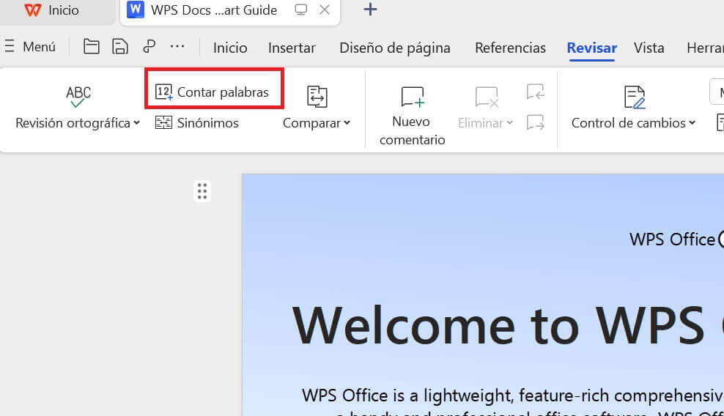Expand the Eliminar dropdown arrow
Screen dimensions: 724x416
click(x=510, y=123)
